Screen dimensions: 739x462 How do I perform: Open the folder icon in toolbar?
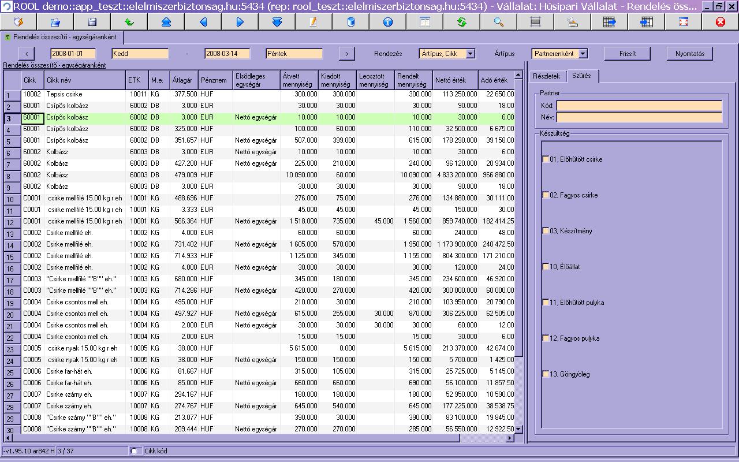click(x=55, y=22)
